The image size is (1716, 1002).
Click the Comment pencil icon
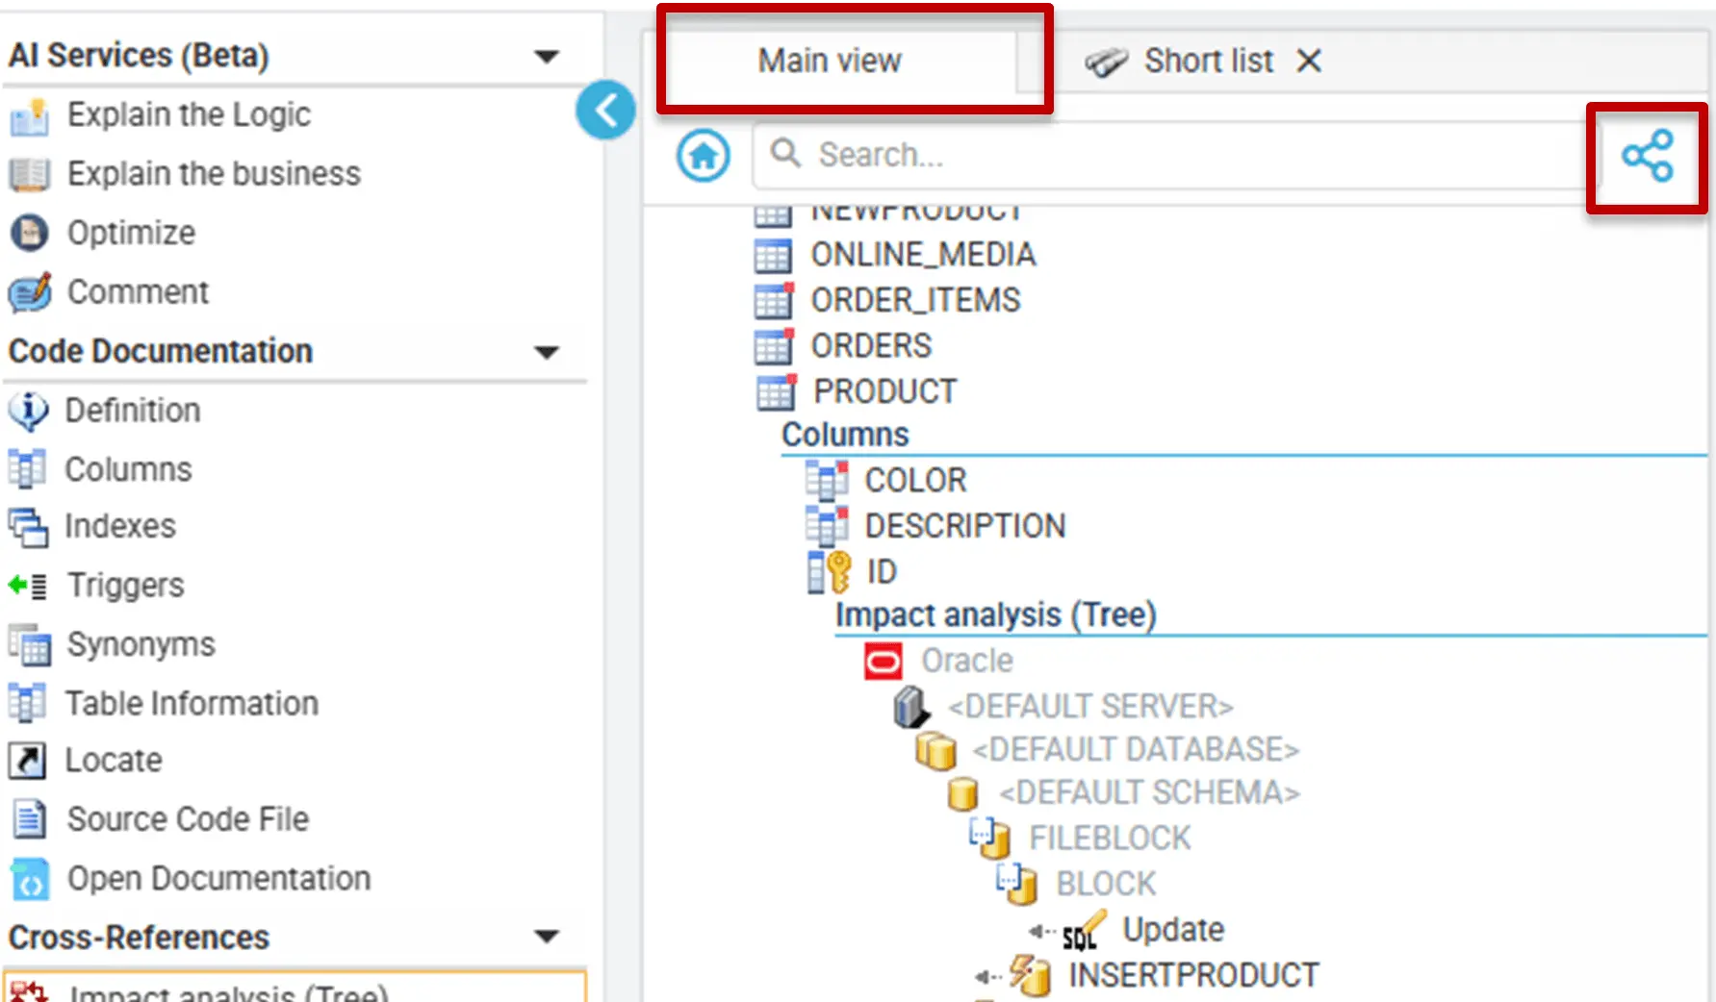coord(29,292)
